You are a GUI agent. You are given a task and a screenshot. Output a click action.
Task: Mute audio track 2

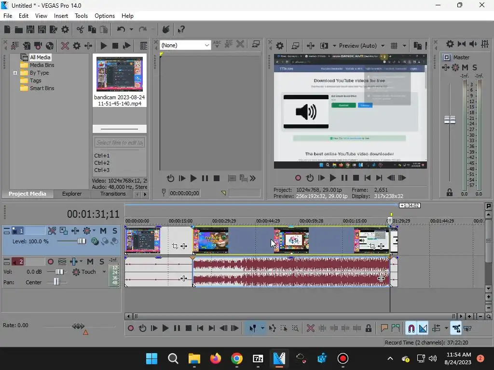(90, 262)
